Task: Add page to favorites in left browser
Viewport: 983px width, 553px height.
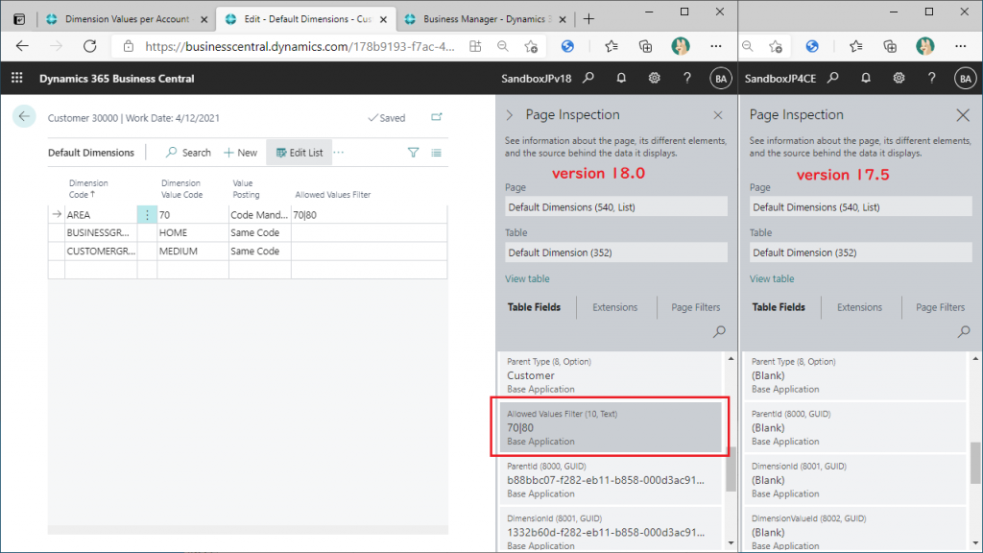Action: pos(531,46)
